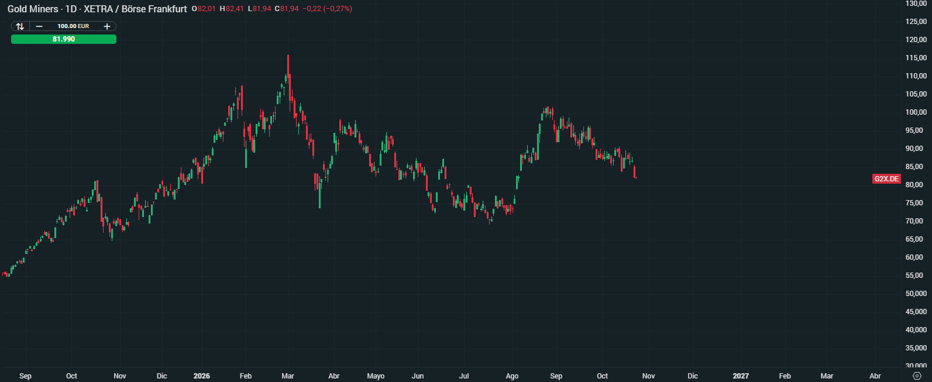Click the low value L81,94
The height and width of the screenshot is (382, 932).
coord(259,9)
